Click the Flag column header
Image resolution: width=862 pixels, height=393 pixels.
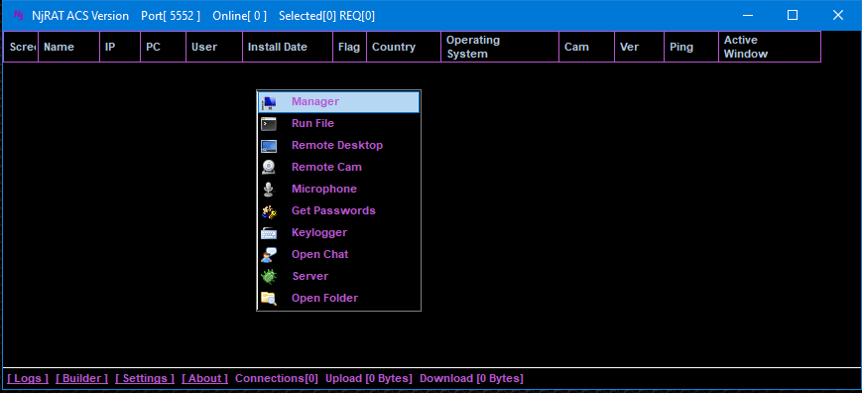[x=349, y=47]
